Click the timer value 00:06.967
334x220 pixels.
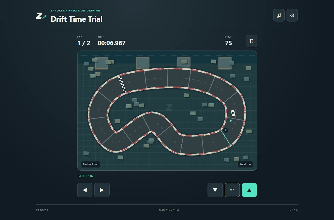pos(112,43)
